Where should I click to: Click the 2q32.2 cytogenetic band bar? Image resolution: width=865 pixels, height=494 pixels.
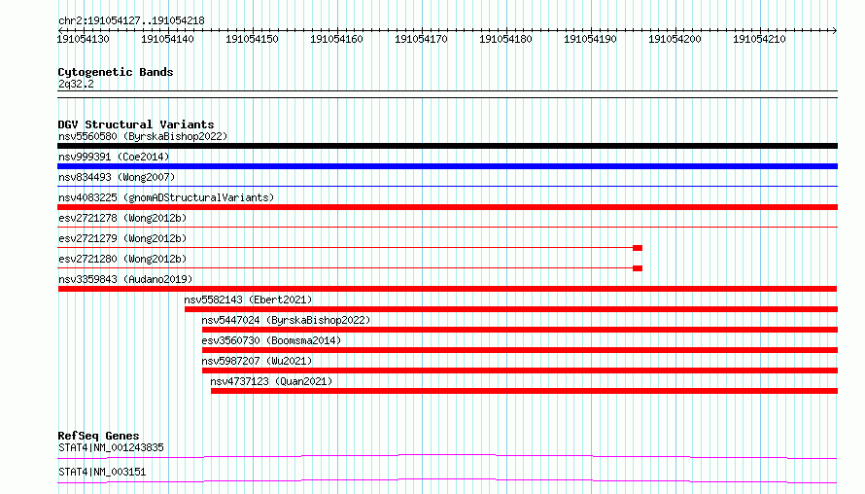(x=447, y=94)
